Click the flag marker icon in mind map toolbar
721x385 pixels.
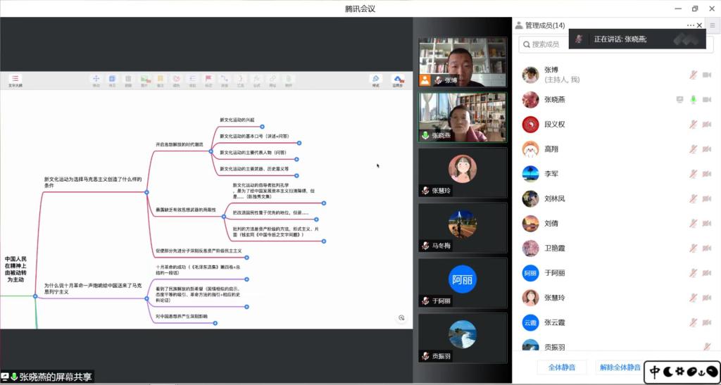pyautogui.click(x=208, y=80)
